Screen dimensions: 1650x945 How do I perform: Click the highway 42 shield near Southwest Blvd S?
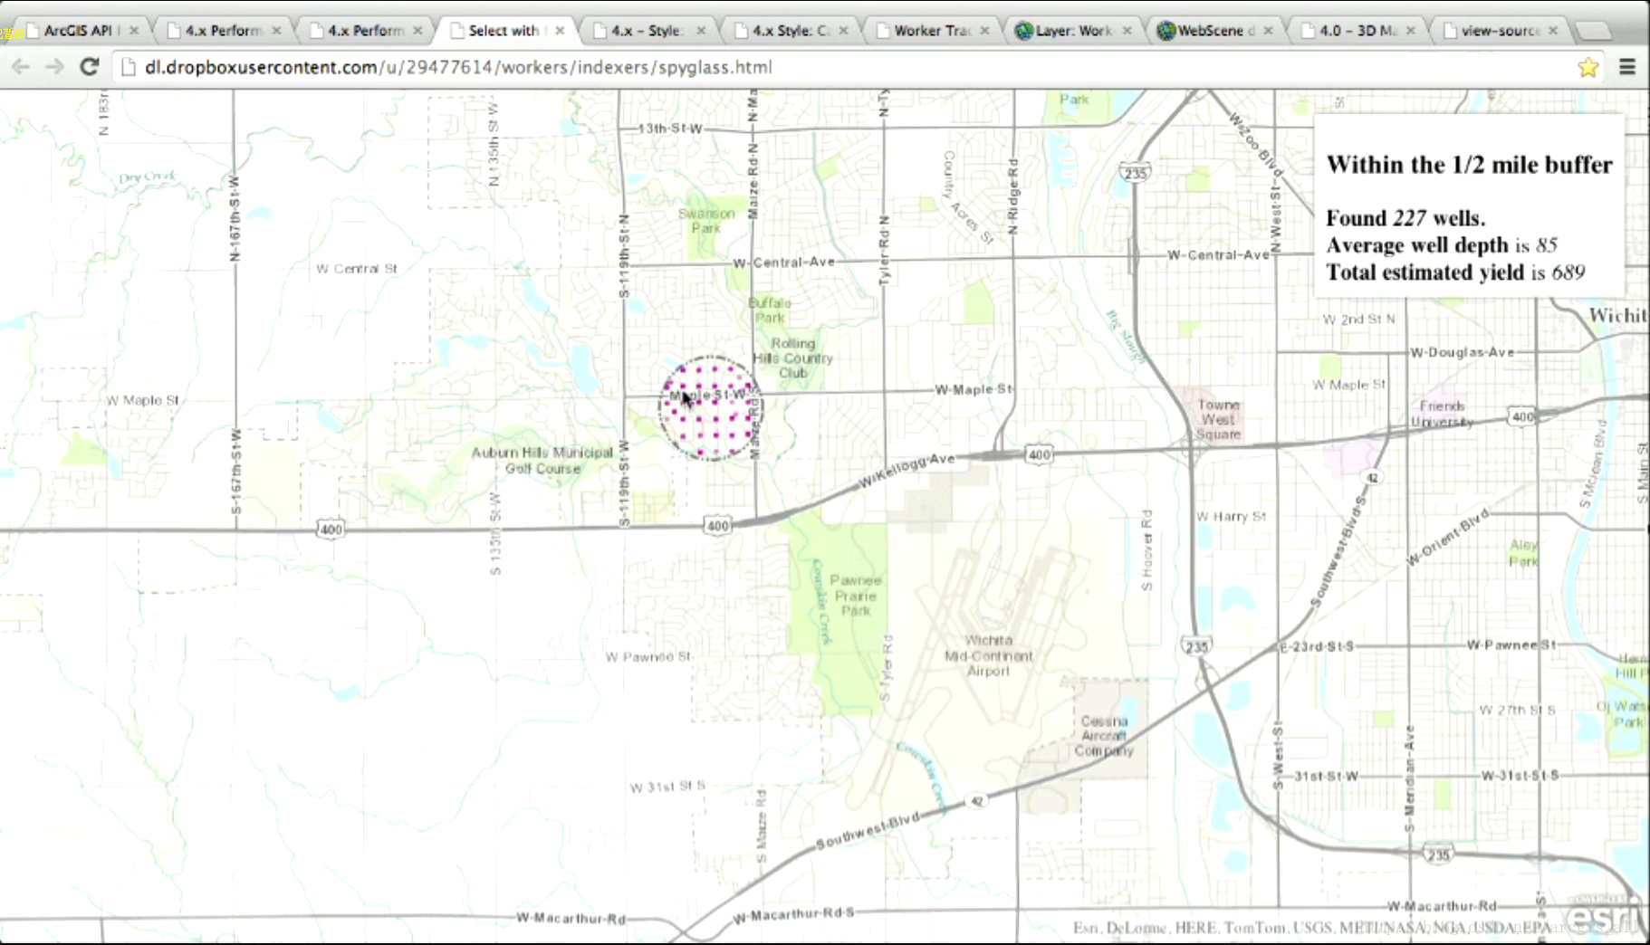pos(1373,477)
